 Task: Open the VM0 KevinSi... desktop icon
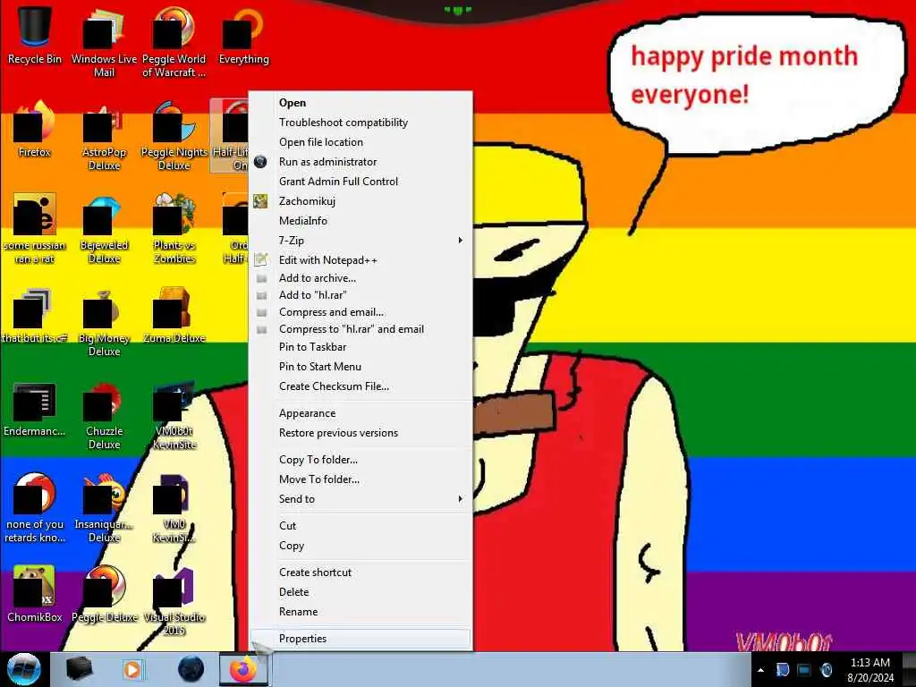pyautogui.click(x=174, y=508)
